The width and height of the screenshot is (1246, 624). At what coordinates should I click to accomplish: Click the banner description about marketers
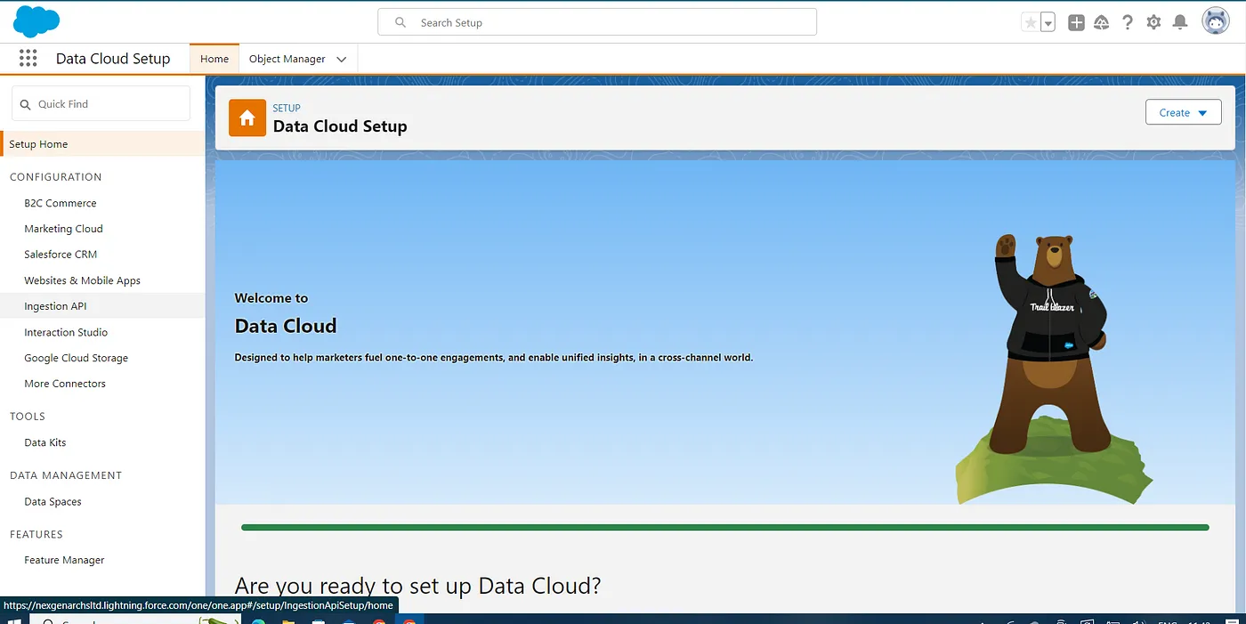pos(494,358)
